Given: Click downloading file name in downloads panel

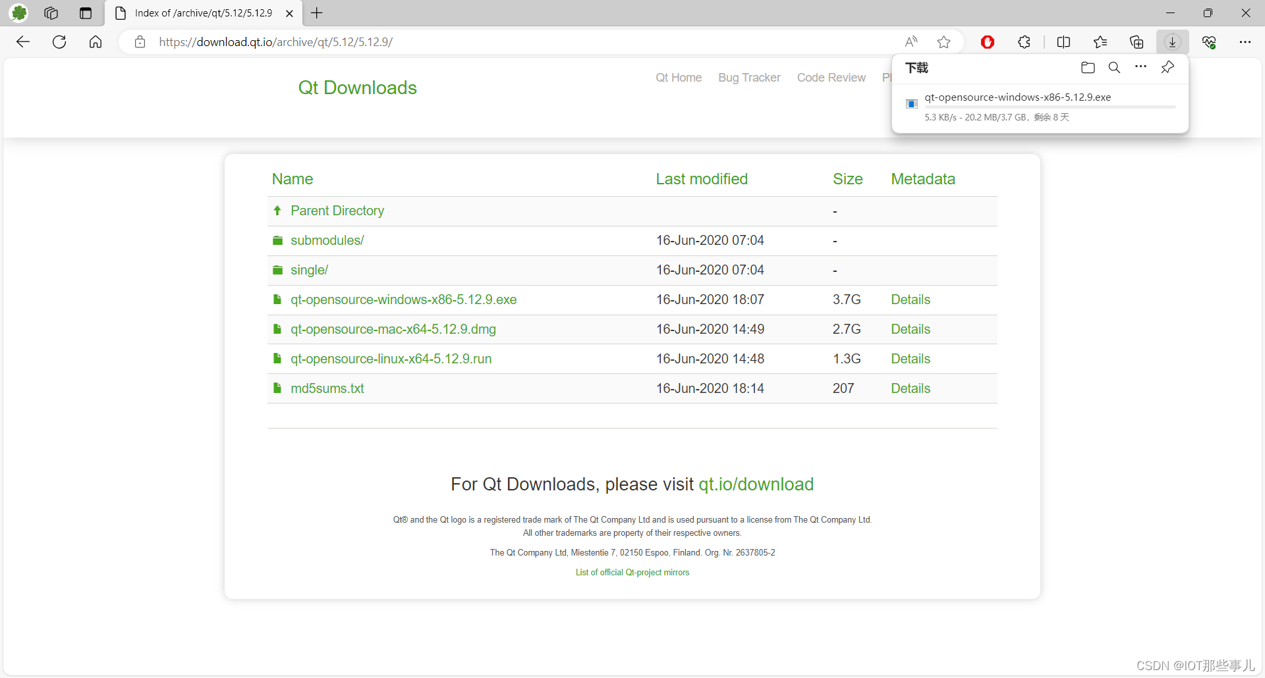Looking at the screenshot, I should tap(1017, 97).
